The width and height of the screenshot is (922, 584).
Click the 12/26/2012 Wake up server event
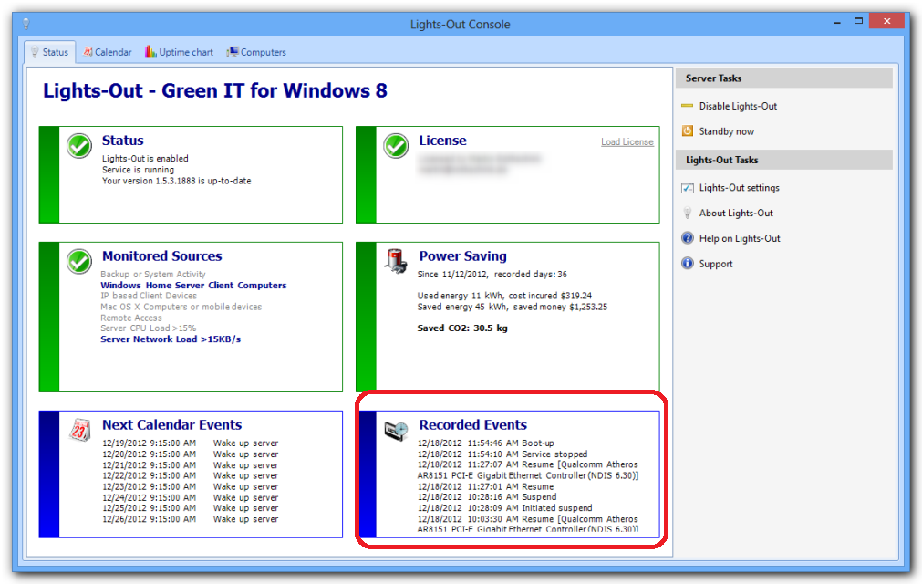click(x=191, y=519)
